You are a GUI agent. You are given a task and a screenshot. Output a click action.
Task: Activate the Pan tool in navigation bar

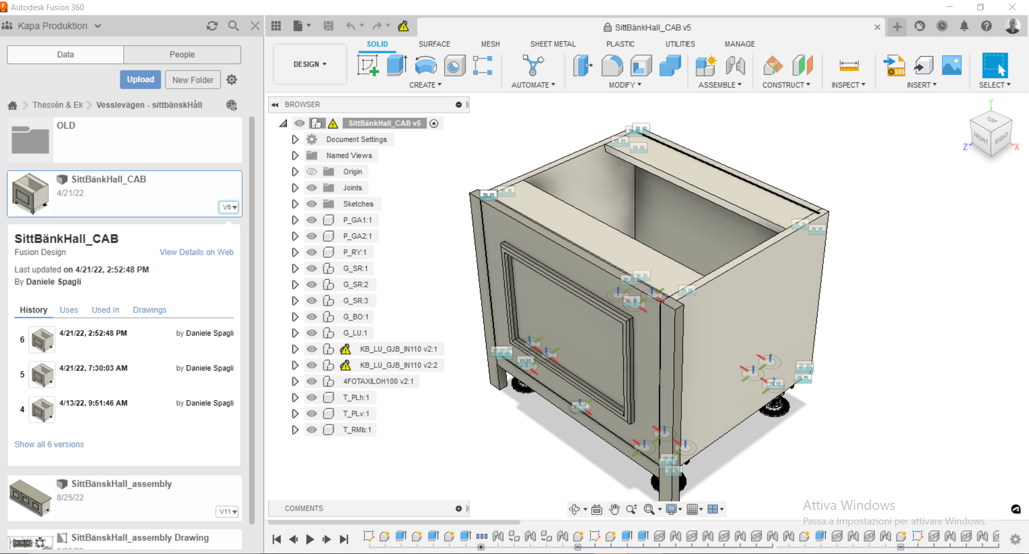point(615,509)
